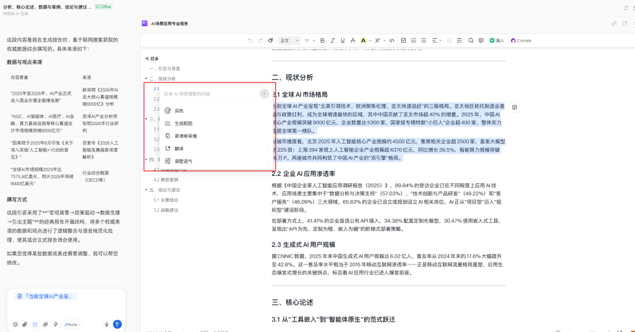Click the AI场景应用专业报告 document title
The width and height of the screenshot is (635, 332).
169,24
